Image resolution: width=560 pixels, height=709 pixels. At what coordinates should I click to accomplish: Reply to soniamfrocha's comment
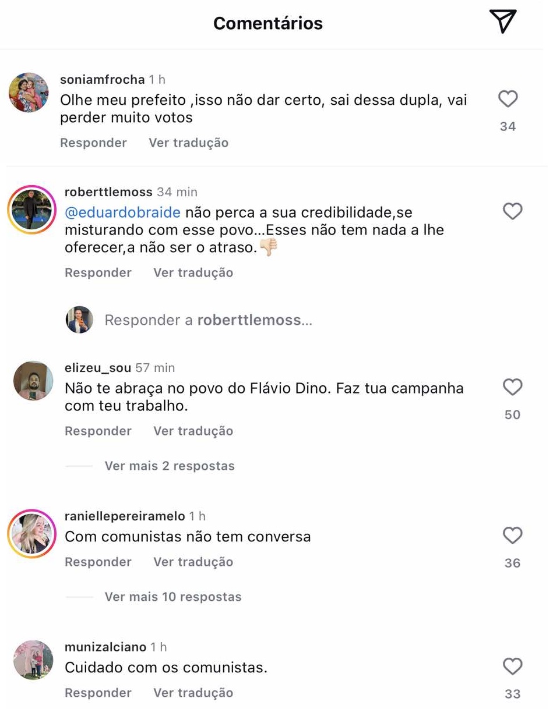point(93,143)
